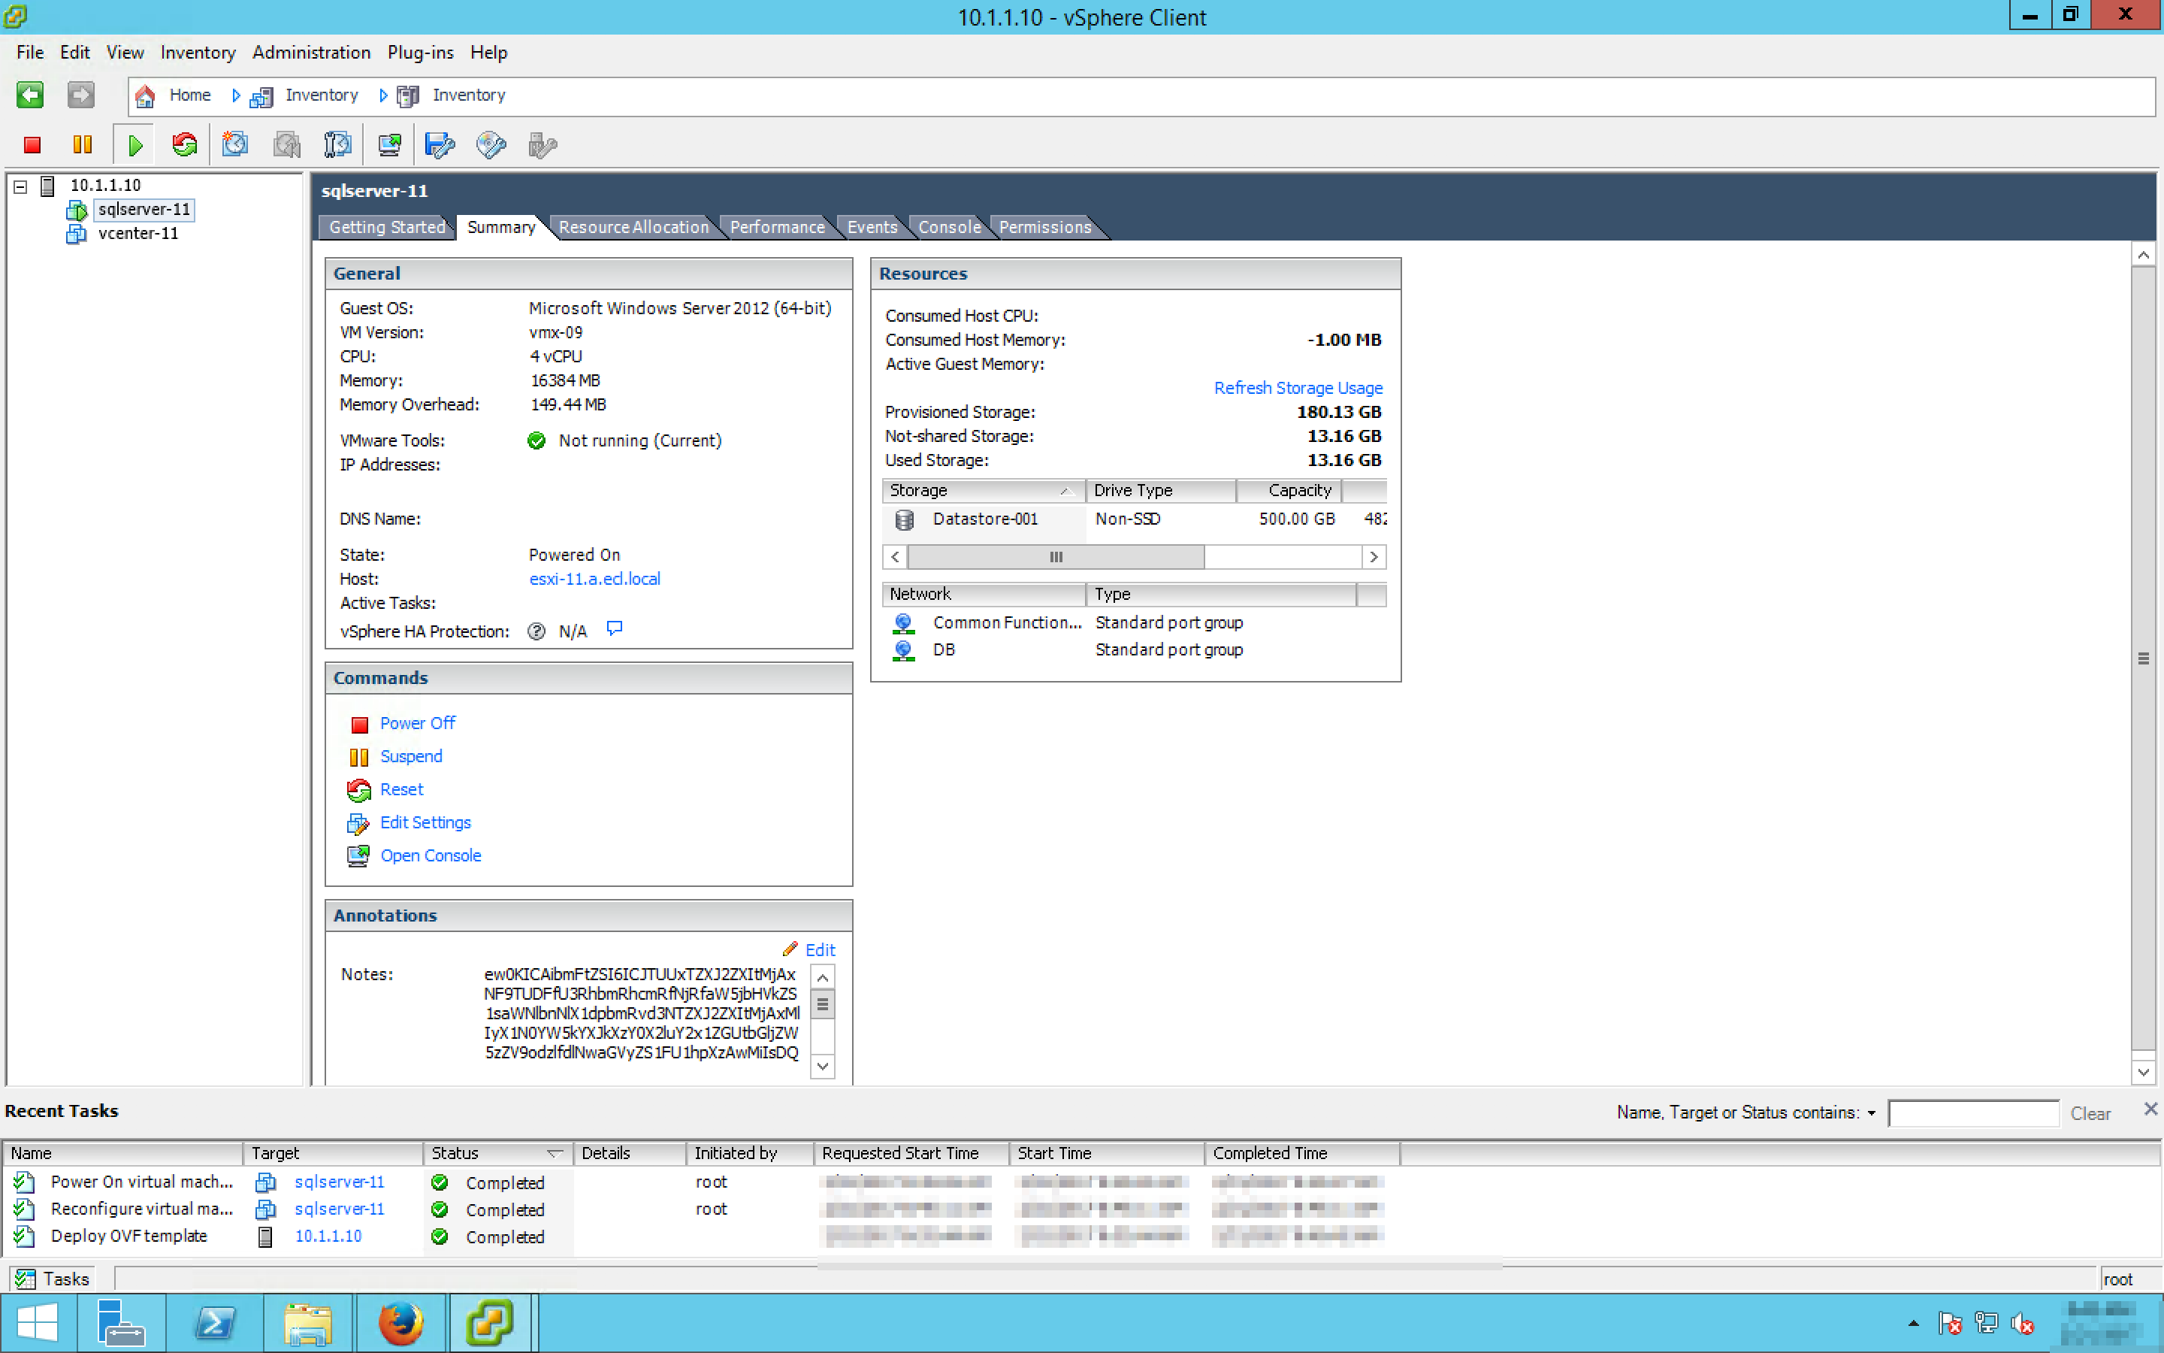Switch to the Performance tab
This screenshot has height=1353, width=2164.
[776, 227]
